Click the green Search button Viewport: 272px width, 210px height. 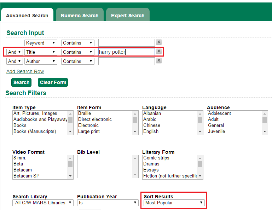21,82
